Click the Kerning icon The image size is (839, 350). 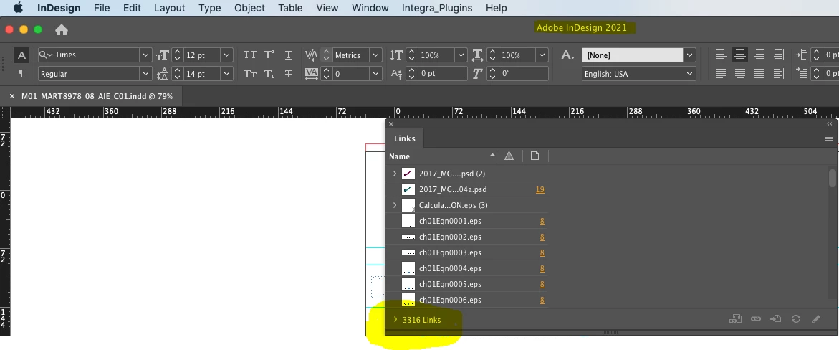click(x=312, y=55)
